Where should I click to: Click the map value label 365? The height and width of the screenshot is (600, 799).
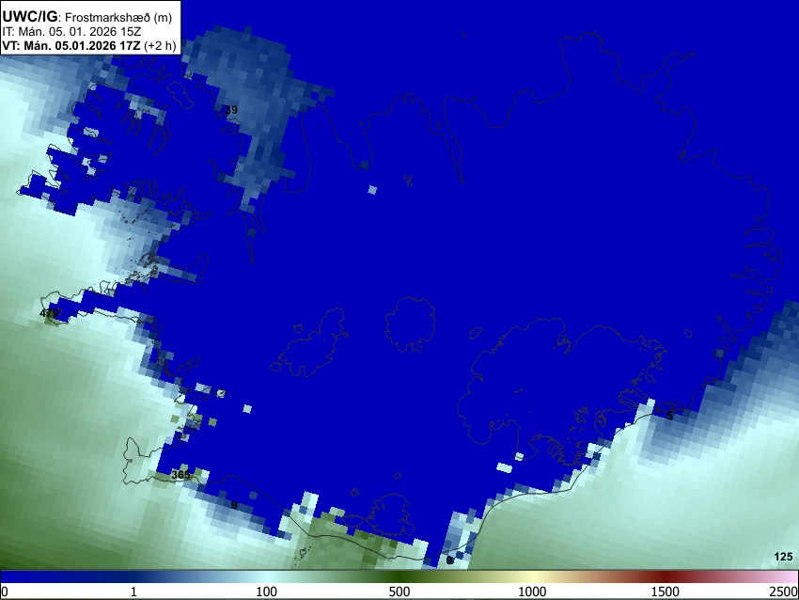pos(180,475)
